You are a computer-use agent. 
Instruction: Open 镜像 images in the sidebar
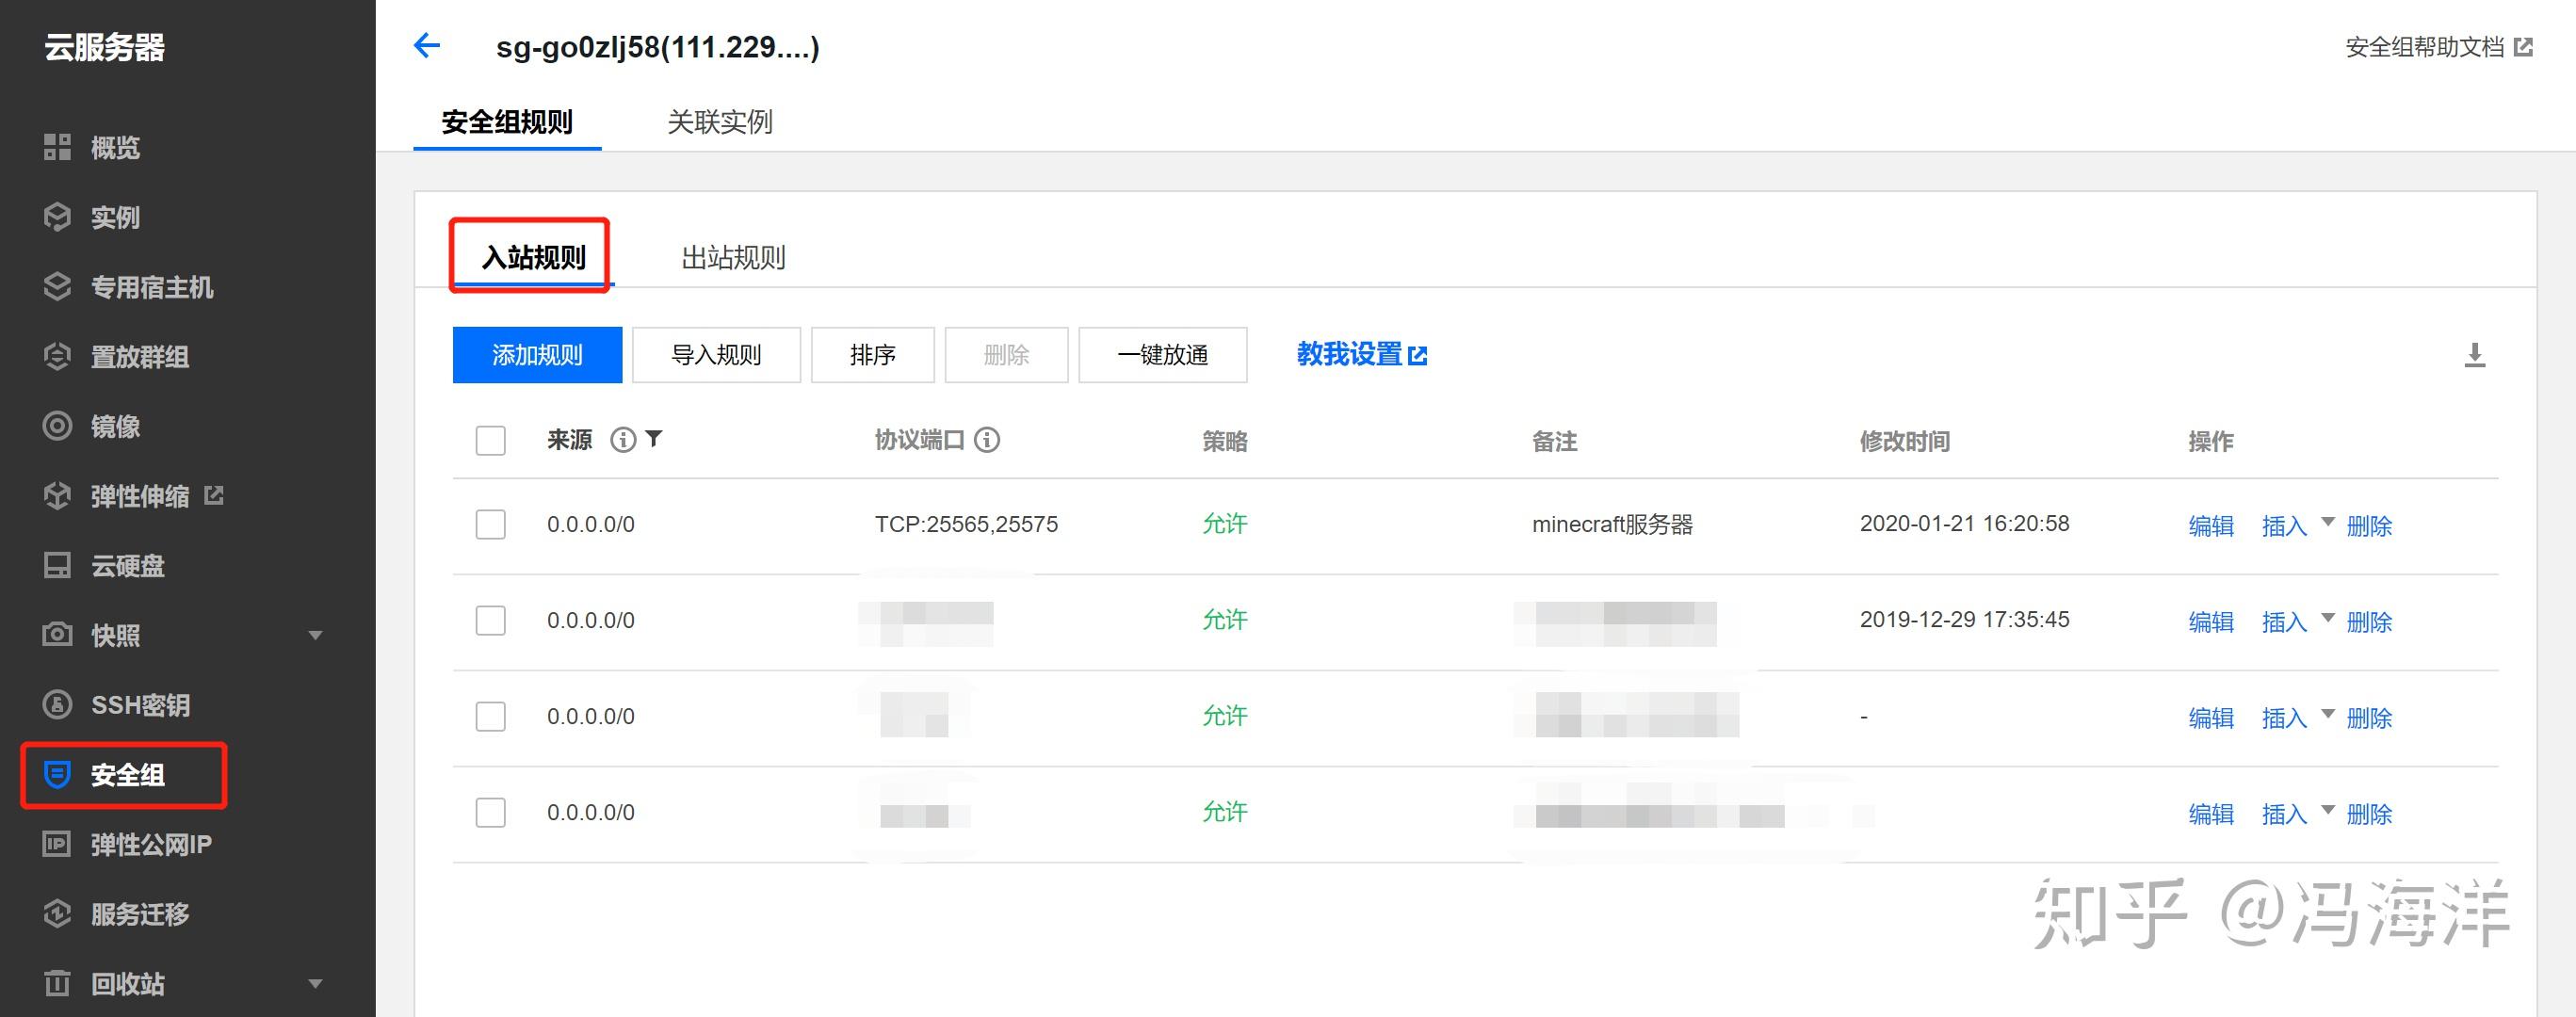115,427
